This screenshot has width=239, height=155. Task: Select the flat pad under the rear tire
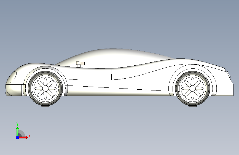tap(192, 106)
